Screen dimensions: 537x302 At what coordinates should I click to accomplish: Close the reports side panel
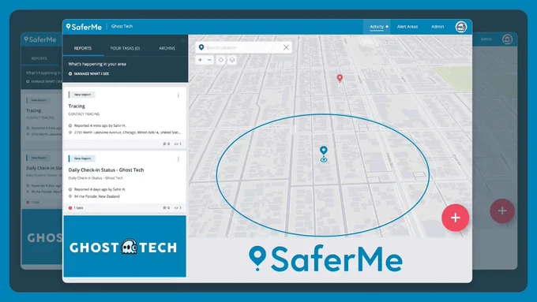182,40
